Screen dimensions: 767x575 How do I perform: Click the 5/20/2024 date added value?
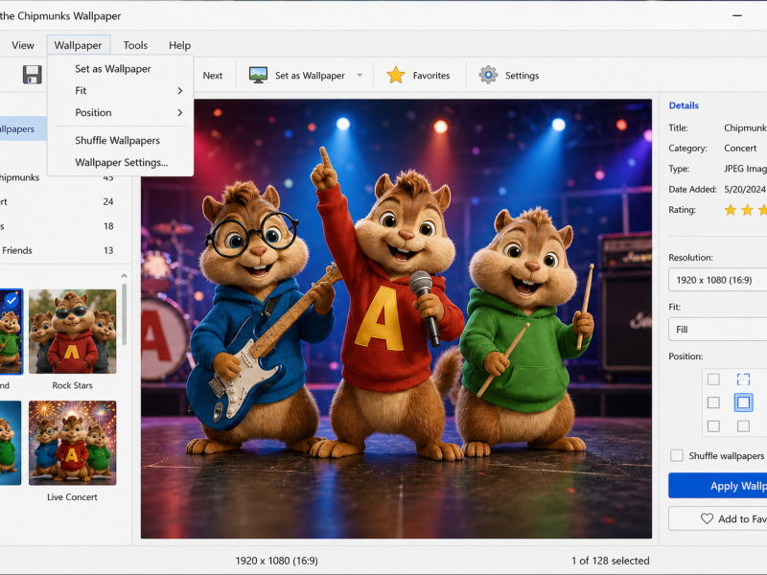coord(745,189)
